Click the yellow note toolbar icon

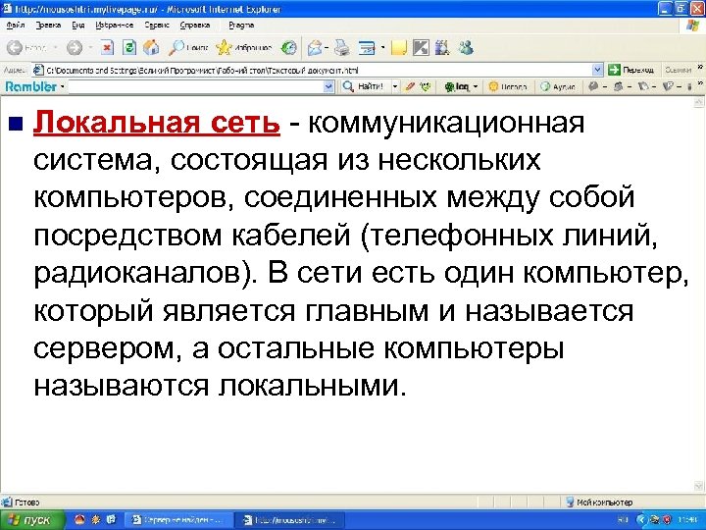(399, 47)
